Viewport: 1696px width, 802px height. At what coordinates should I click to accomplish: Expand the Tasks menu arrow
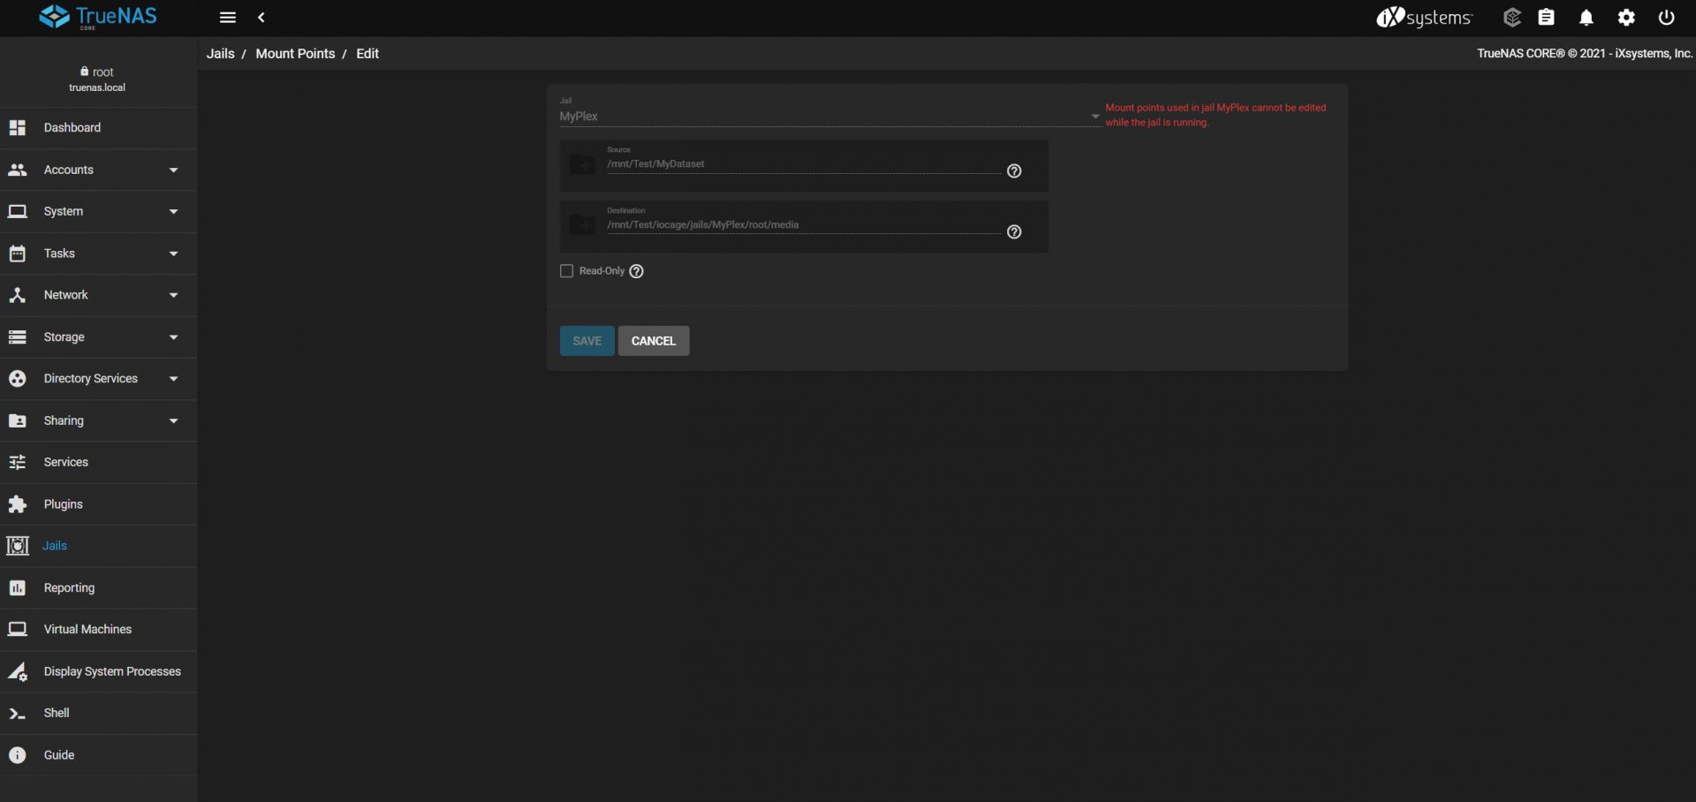(x=174, y=253)
